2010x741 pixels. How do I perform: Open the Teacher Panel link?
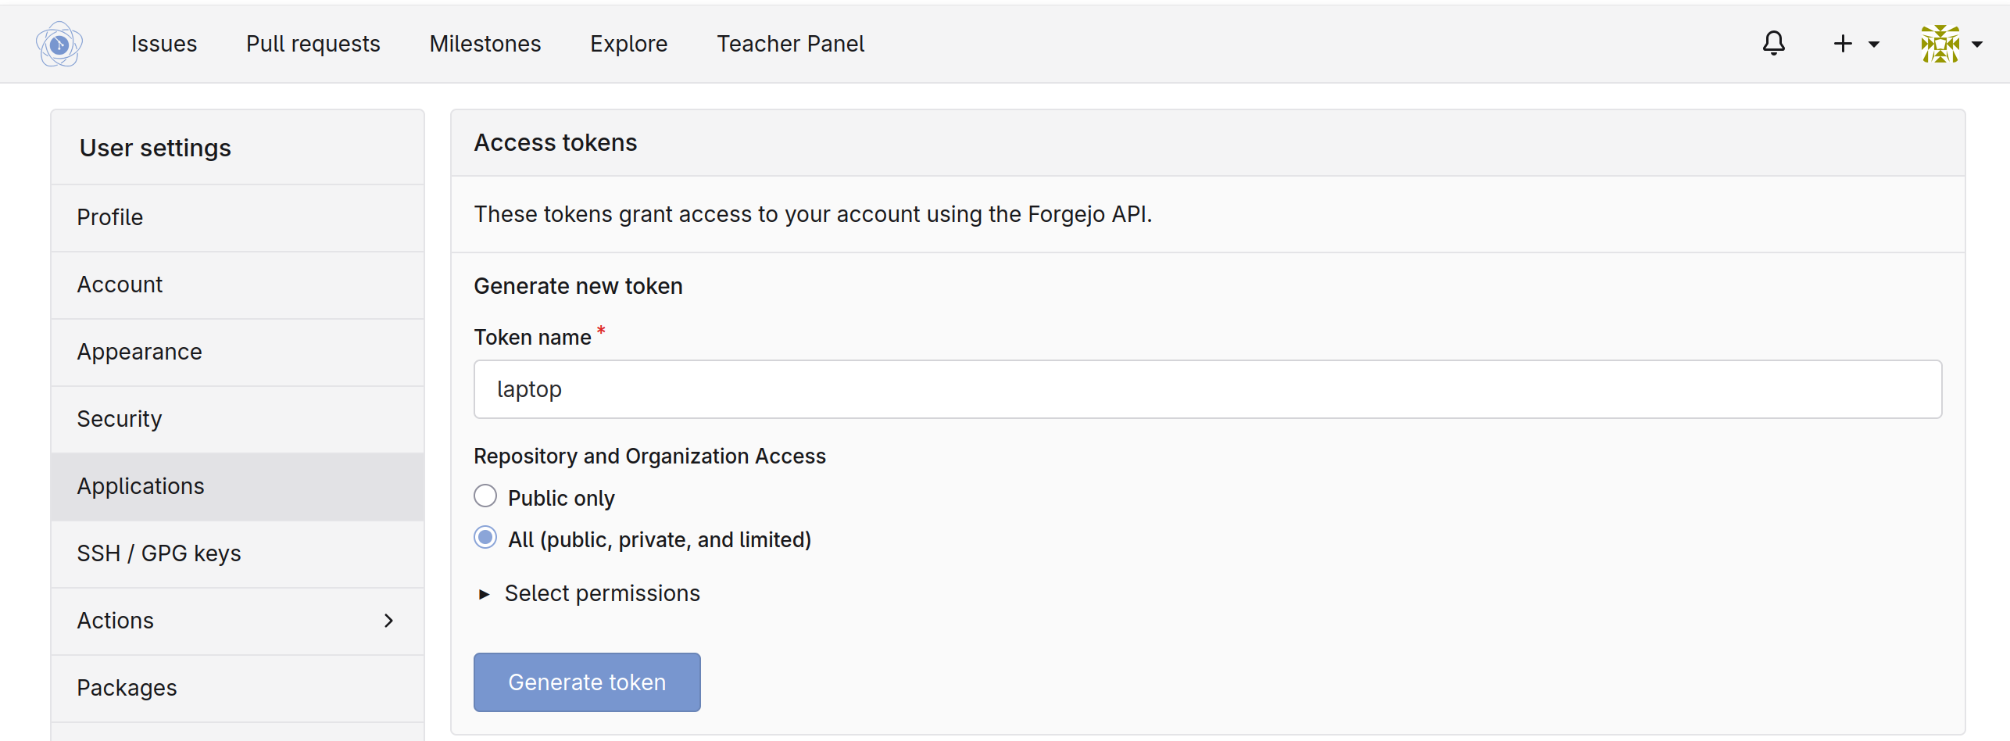(790, 44)
